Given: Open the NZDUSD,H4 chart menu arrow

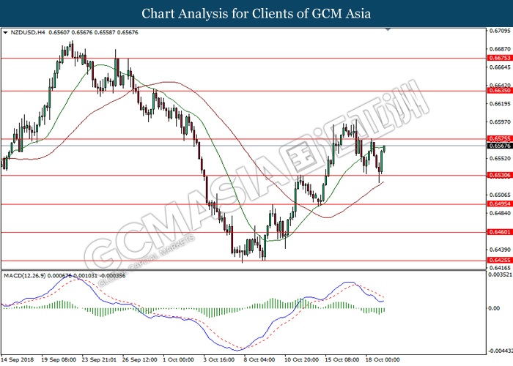Looking at the screenshot, I should click(5, 33).
